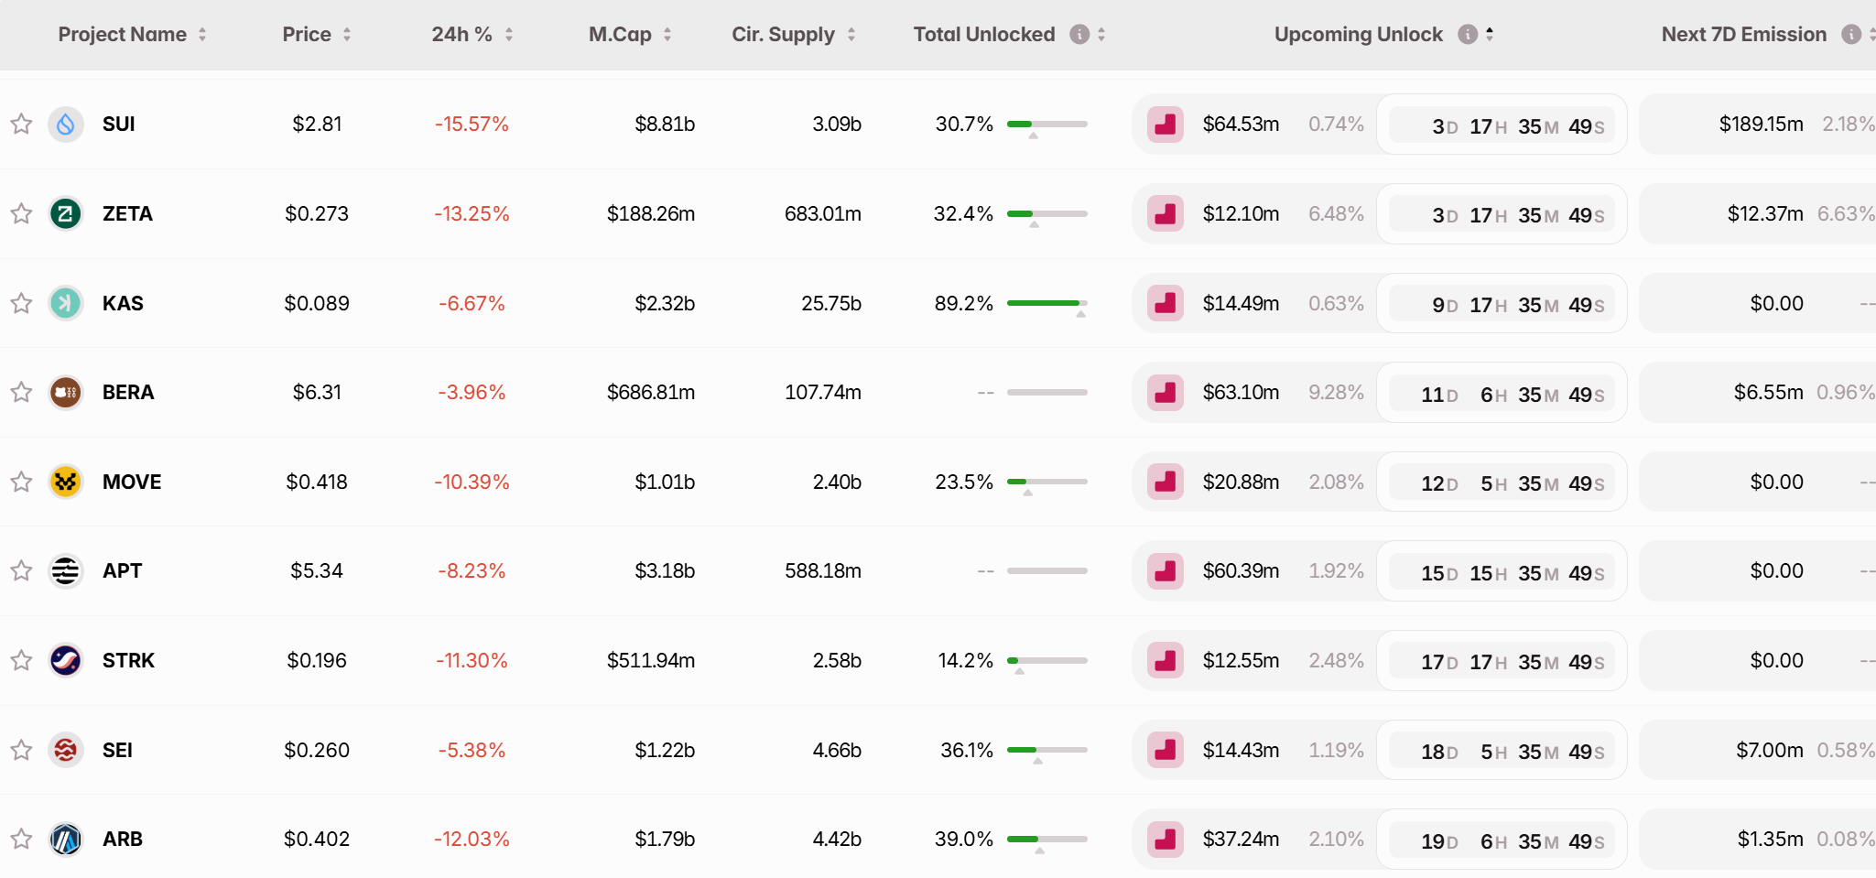1876x878 pixels.
Task: Click the Next 7D Emission column header
Action: point(1743,34)
